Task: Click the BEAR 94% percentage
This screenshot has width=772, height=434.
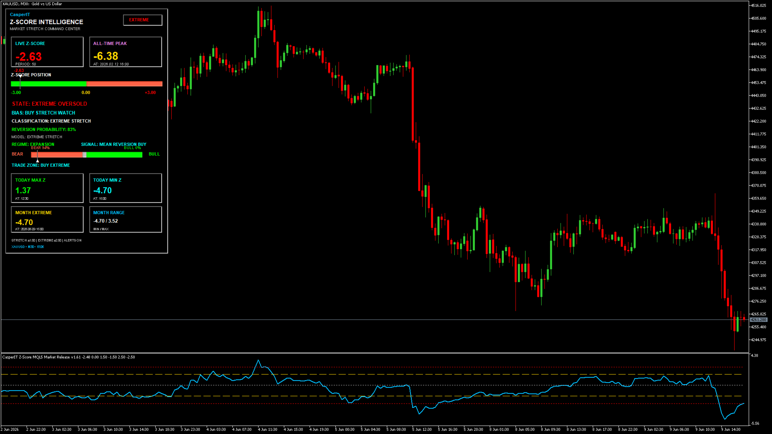Action: coord(41,148)
